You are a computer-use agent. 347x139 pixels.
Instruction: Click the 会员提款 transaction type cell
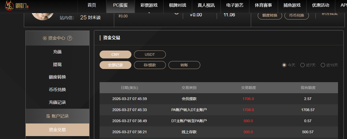tap(189, 99)
